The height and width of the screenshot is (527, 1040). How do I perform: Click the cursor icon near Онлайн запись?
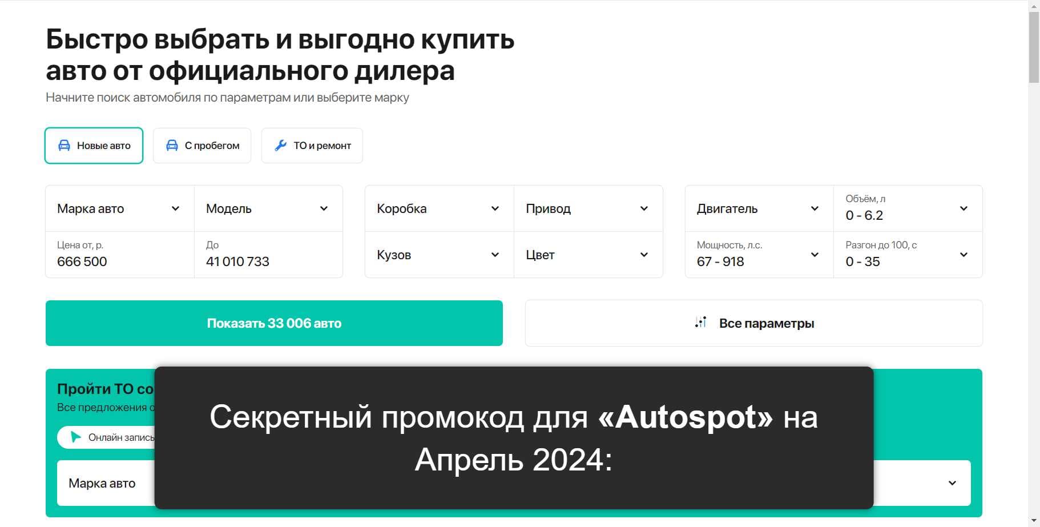75,437
